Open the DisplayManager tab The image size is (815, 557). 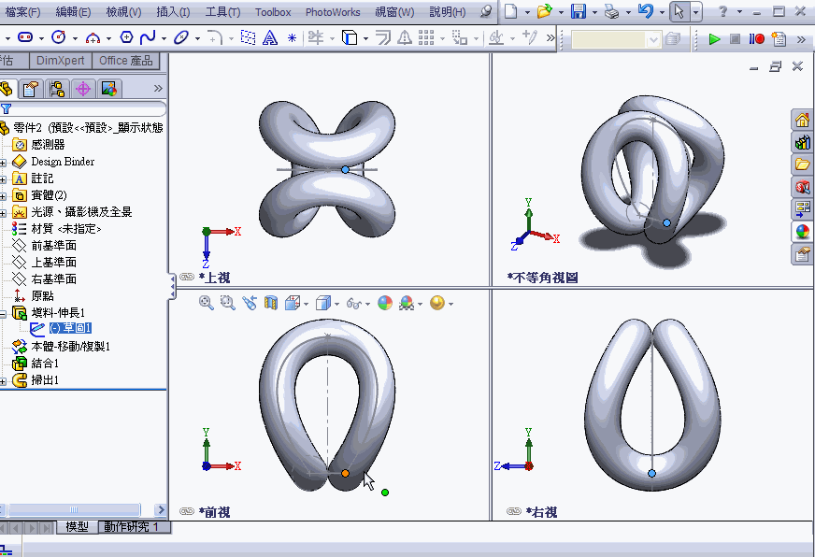[109, 89]
